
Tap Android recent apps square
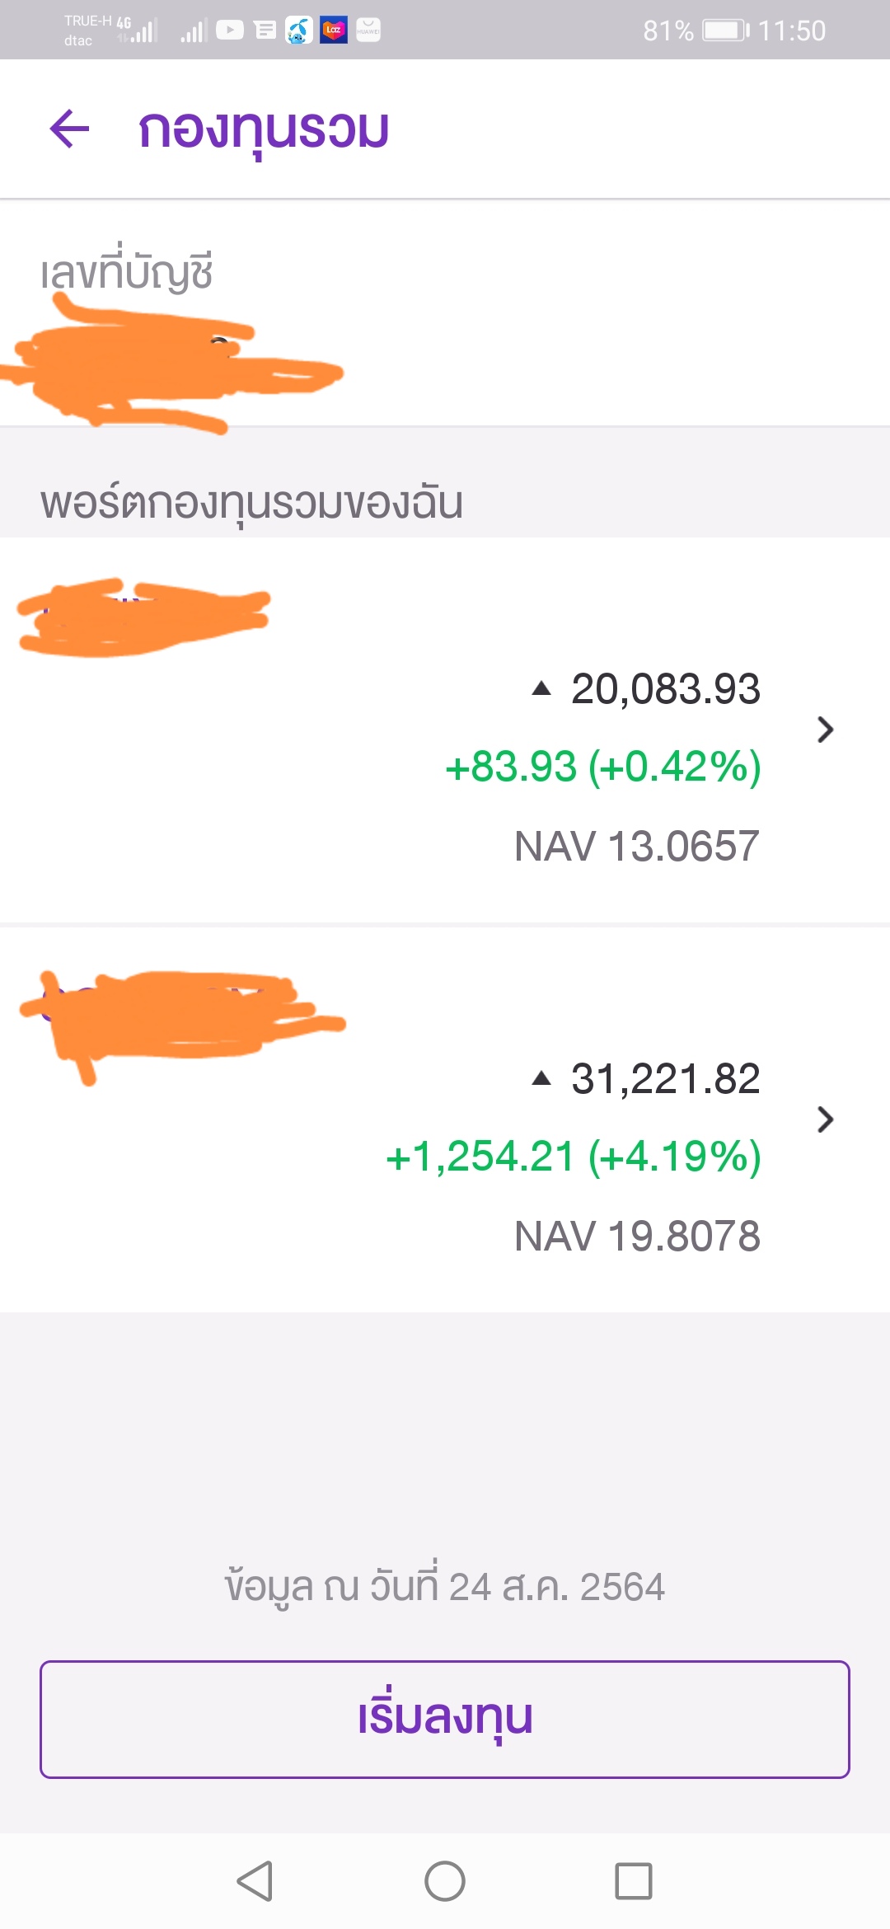(x=634, y=1881)
